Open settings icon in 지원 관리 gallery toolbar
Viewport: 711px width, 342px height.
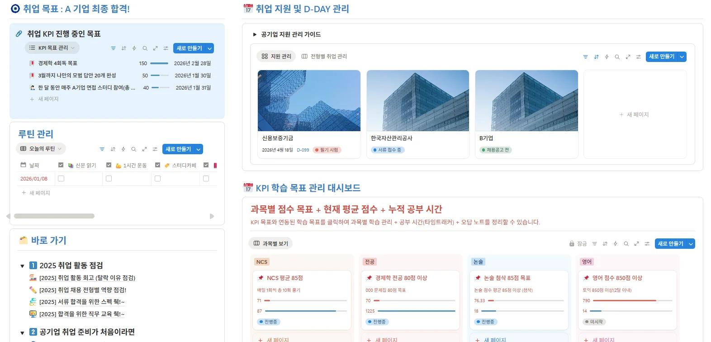[x=638, y=57]
